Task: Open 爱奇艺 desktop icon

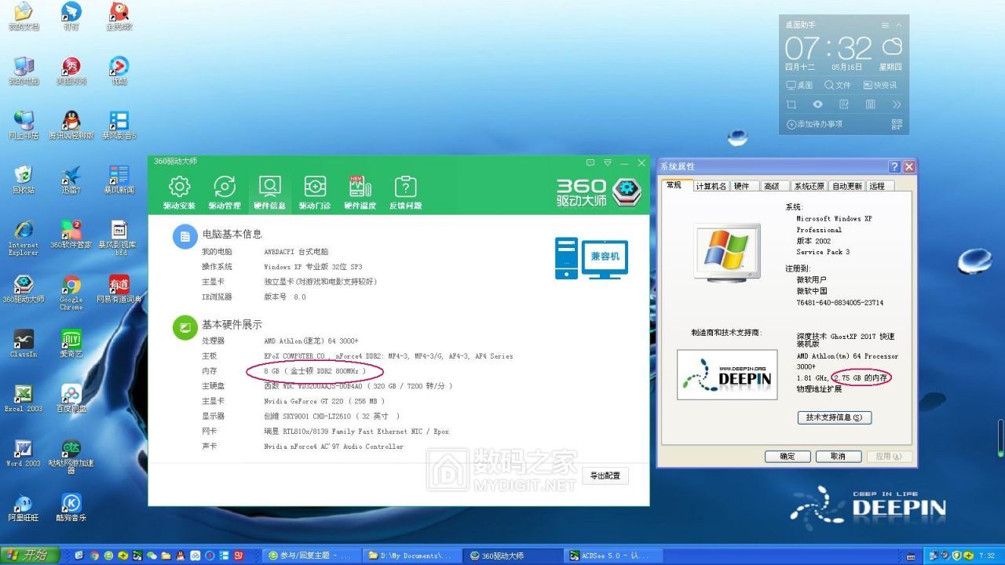Action: [71, 343]
